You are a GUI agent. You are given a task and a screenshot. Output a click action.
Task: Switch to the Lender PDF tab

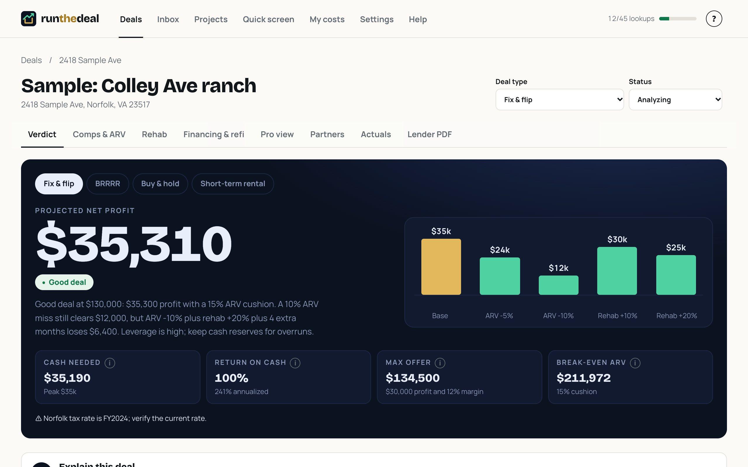coord(429,134)
